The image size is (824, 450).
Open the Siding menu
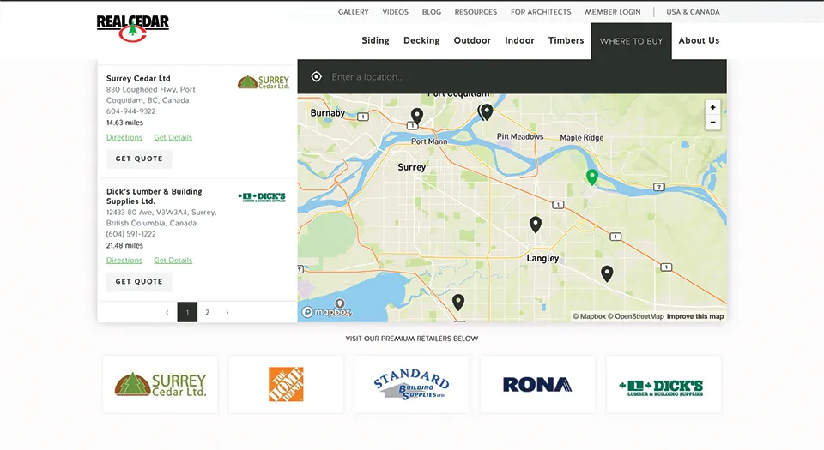(x=375, y=40)
